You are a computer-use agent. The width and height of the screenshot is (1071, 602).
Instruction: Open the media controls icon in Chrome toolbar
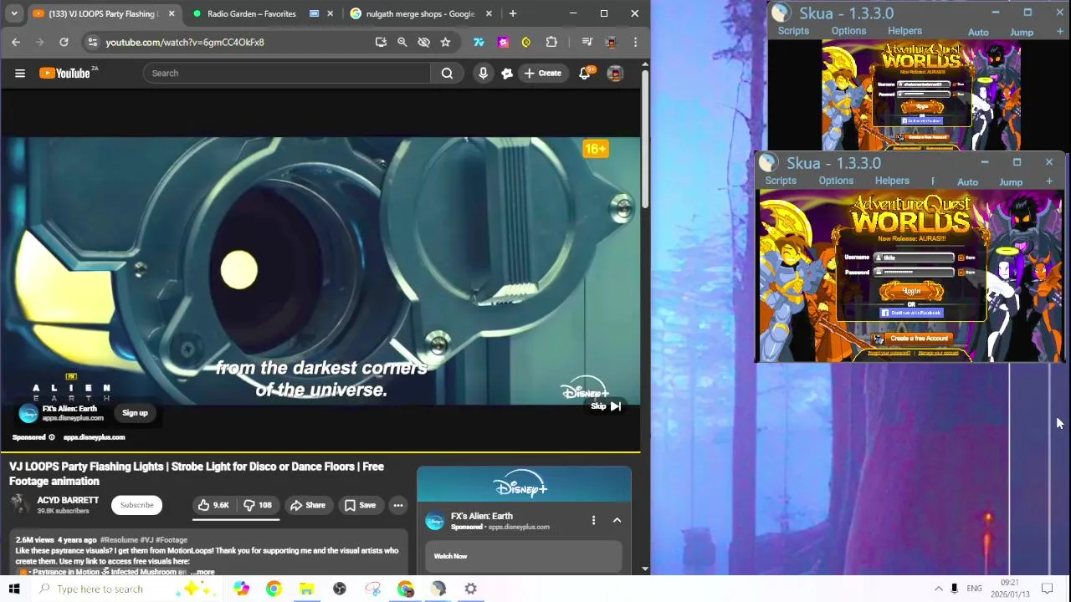(x=587, y=42)
